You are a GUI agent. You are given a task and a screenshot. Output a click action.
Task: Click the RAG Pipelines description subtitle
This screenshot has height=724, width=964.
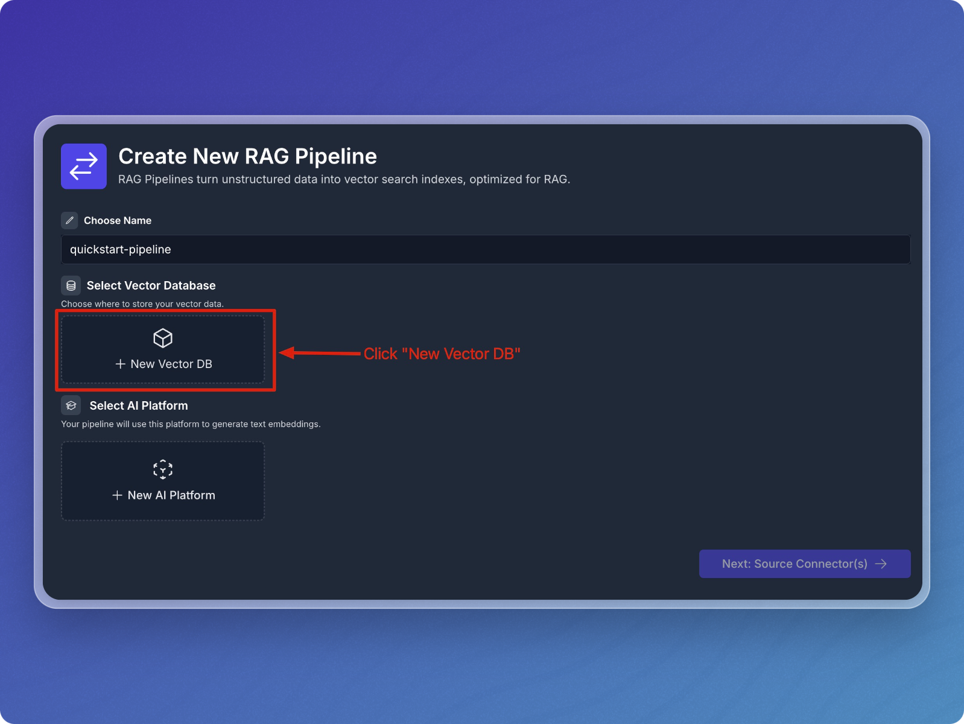[x=344, y=179]
